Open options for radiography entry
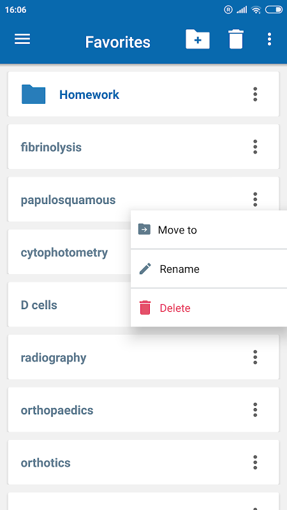Screen dimensions: 287x510 pyautogui.click(x=255, y=357)
